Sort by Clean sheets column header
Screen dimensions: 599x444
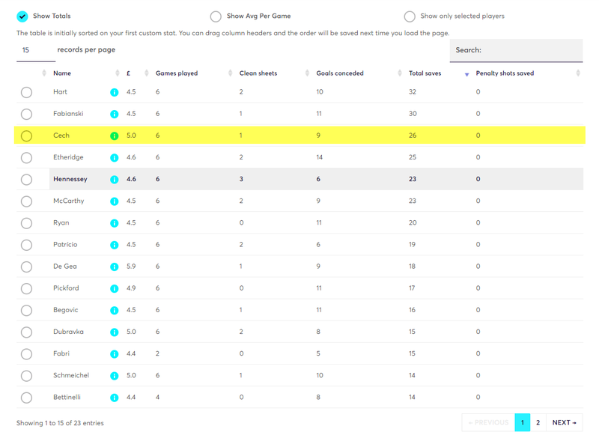click(x=258, y=73)
